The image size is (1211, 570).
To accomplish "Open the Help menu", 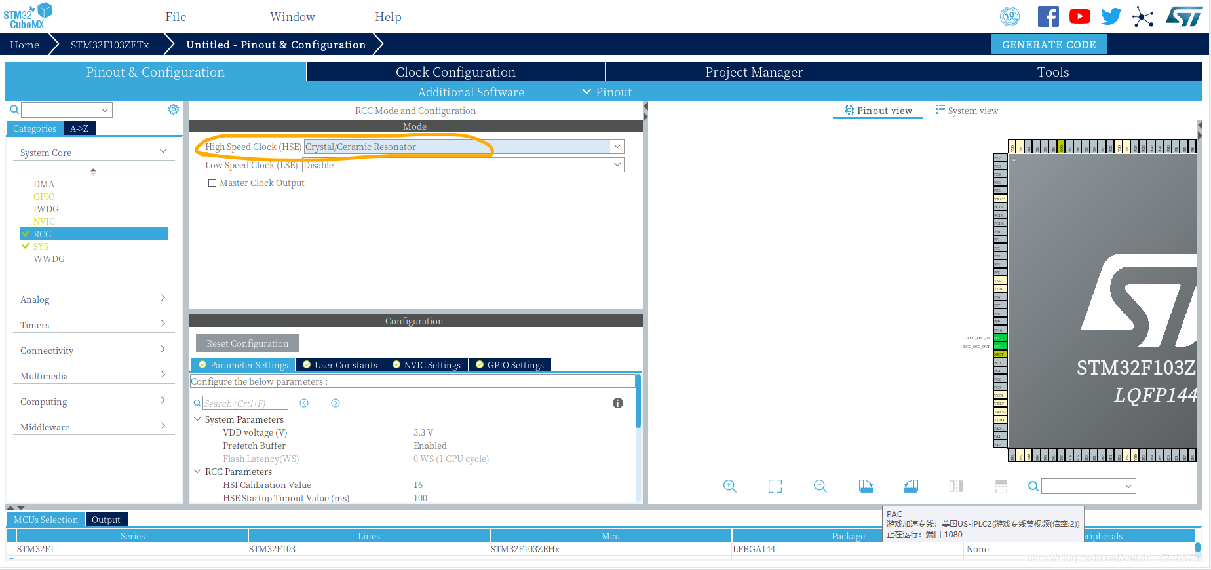I will point(388,17).
